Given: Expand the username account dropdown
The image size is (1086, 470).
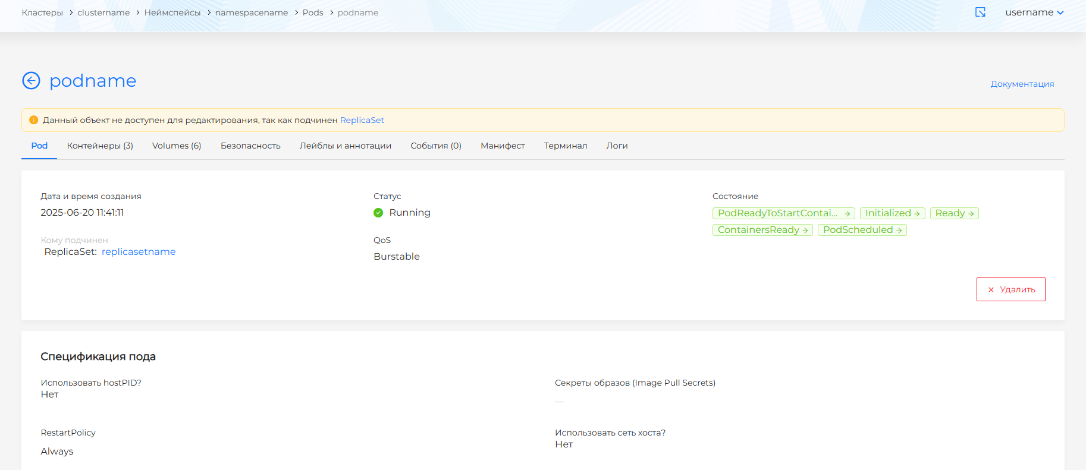Looking at the screenshot, I should (1034, 12).
